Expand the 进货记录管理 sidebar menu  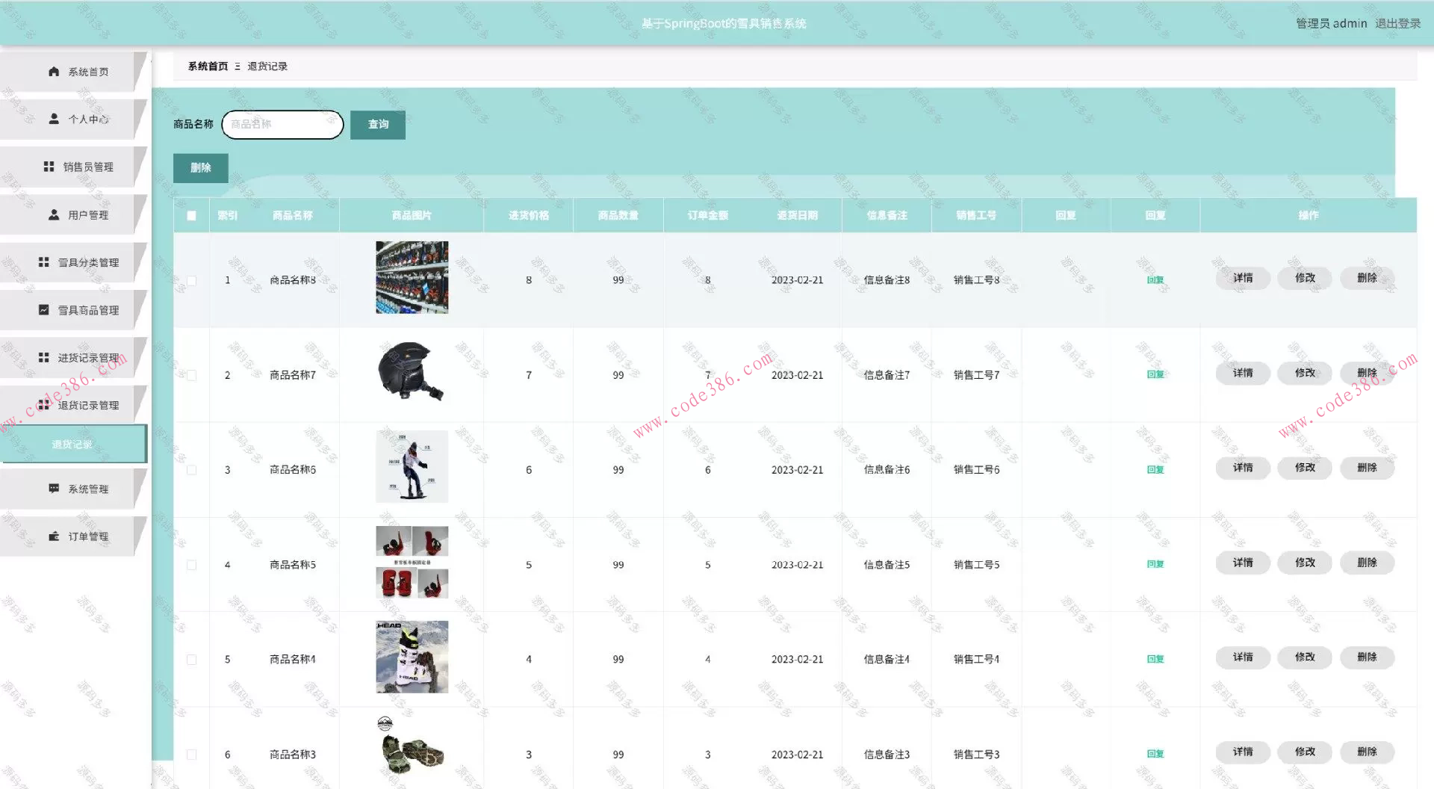[x=88, y=358]
